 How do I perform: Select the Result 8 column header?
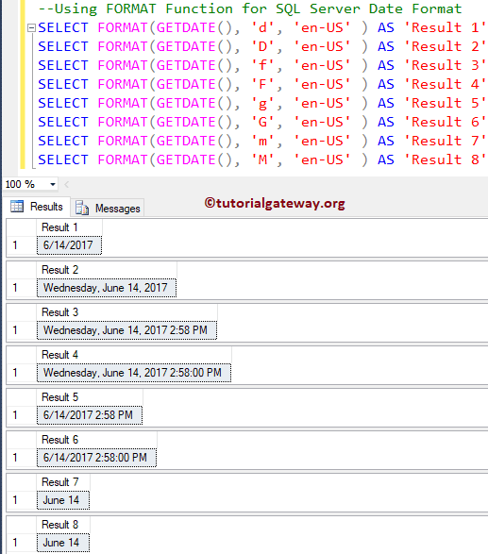(x=63, y=525)
